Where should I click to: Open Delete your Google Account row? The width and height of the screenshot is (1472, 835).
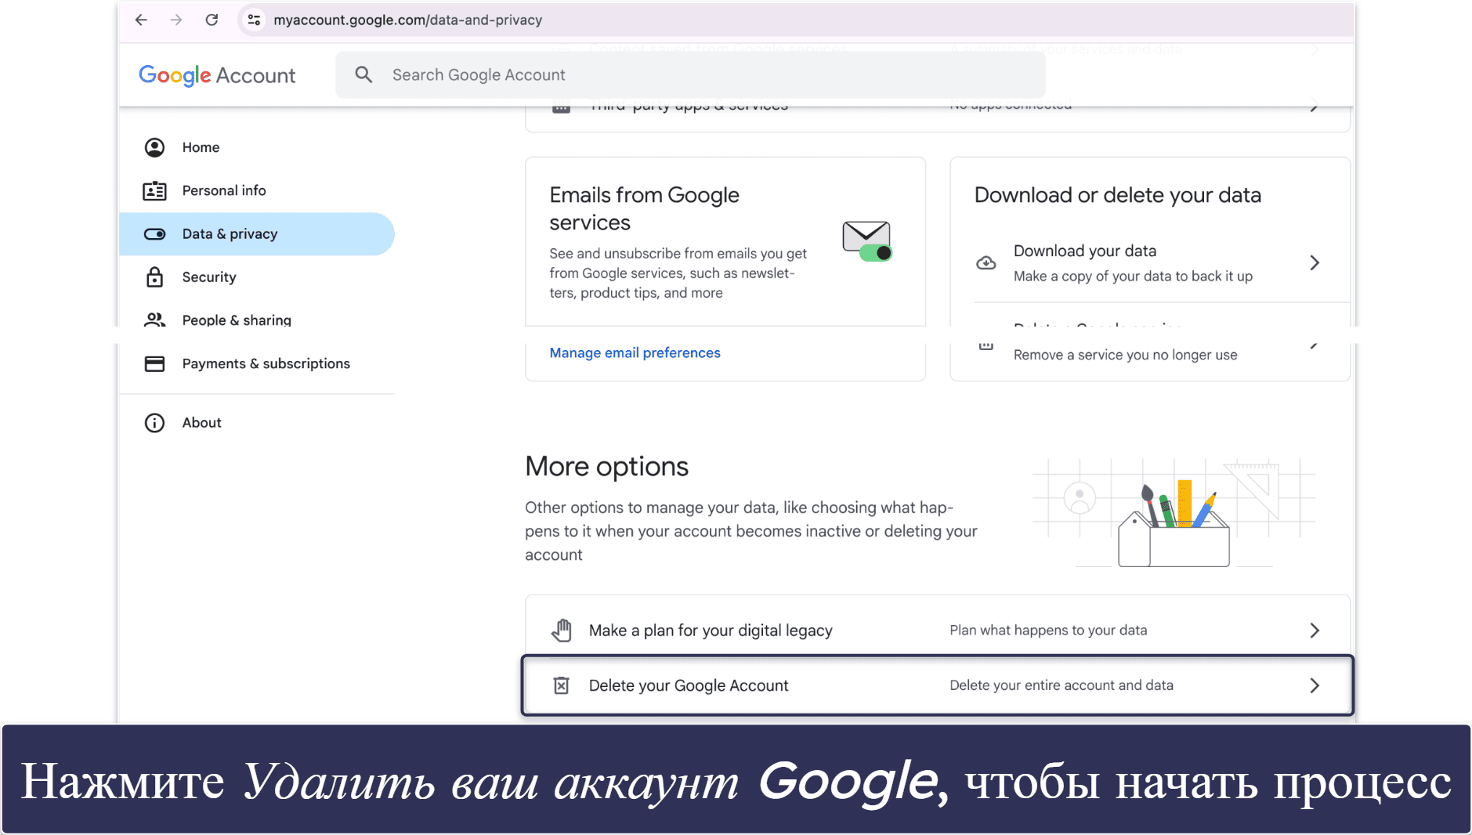938,685
